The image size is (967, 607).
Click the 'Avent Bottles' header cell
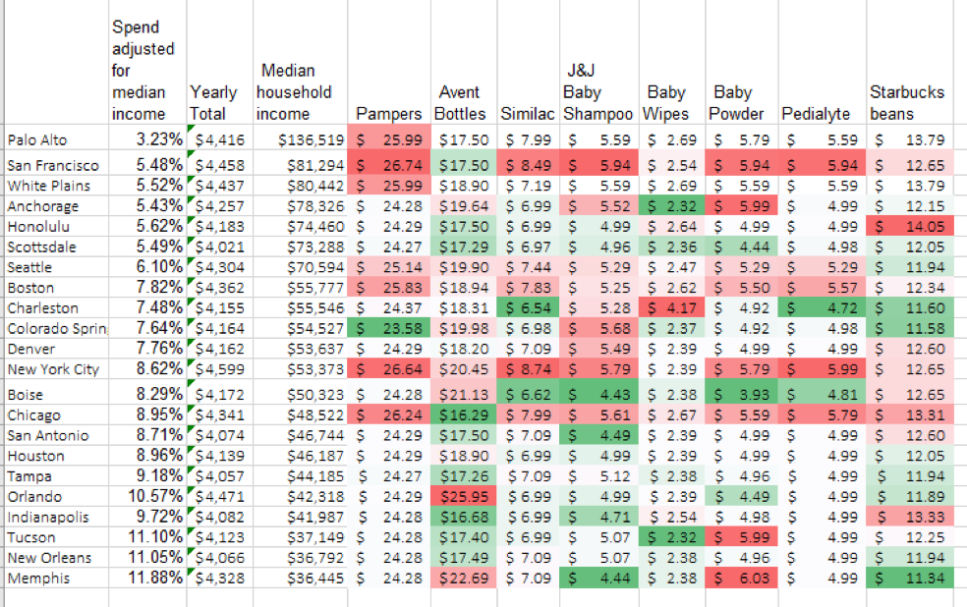(464, 62)
